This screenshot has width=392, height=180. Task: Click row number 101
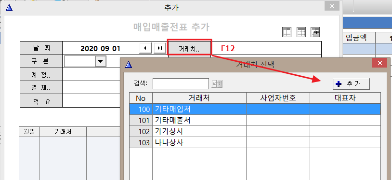pos(141,121)
